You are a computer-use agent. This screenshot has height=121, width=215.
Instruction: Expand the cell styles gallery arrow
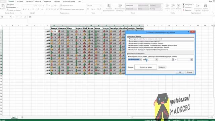162,10
